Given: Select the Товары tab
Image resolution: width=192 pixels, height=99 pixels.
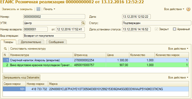Looking at the screenshot, I should point(8,42).
